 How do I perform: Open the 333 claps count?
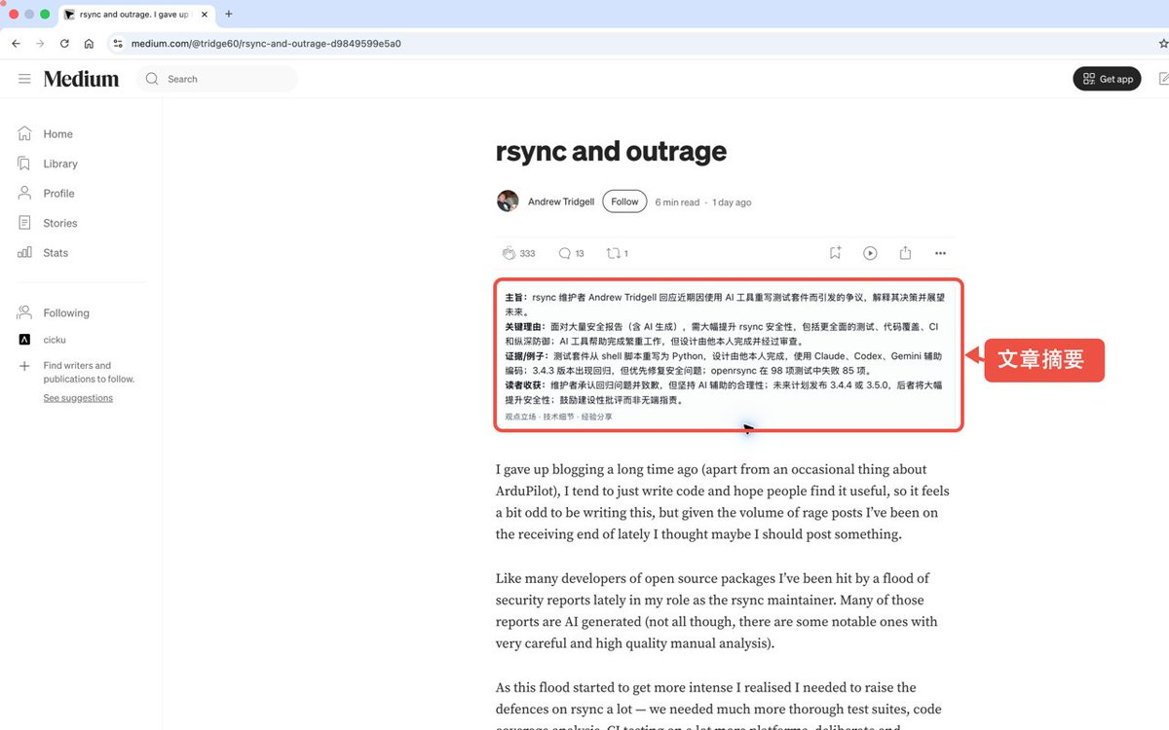527,253
